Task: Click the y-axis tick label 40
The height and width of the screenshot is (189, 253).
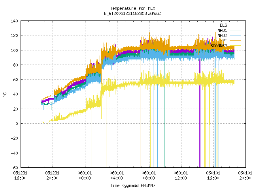Action: tap(15, 94)
